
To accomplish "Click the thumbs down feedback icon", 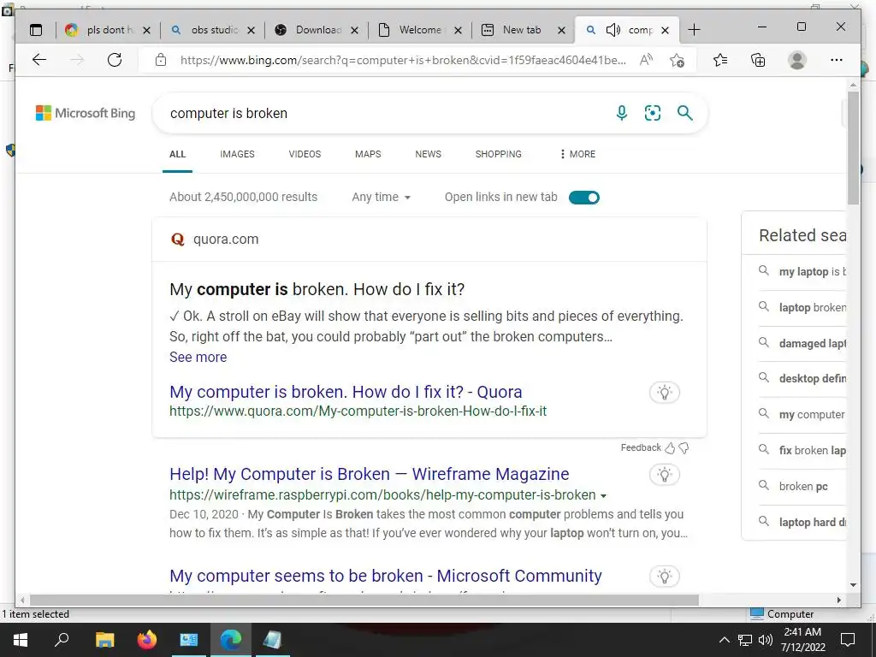I will click(684, 447).
